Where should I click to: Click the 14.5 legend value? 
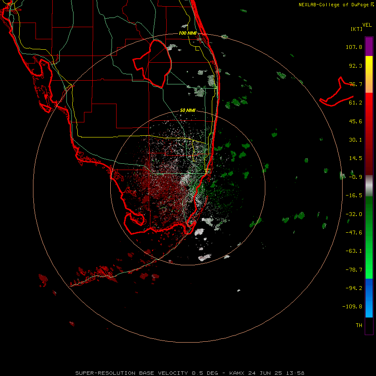[356, 158]
